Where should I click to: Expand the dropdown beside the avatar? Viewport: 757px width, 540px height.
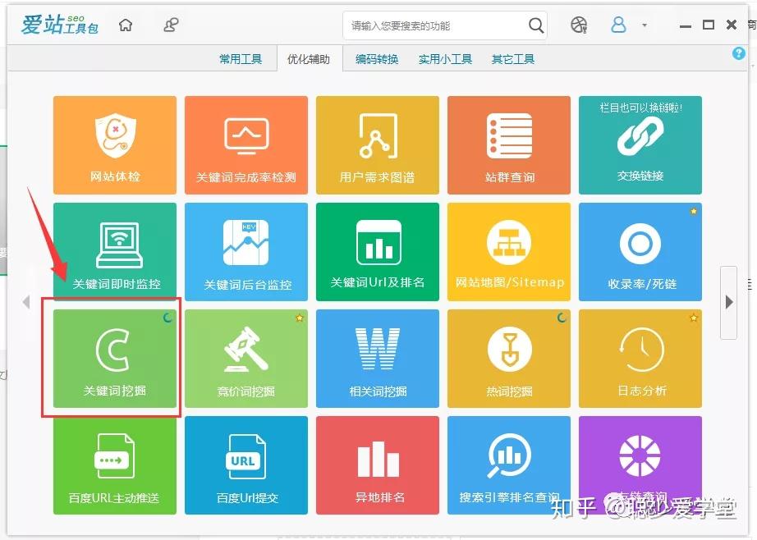642,26
